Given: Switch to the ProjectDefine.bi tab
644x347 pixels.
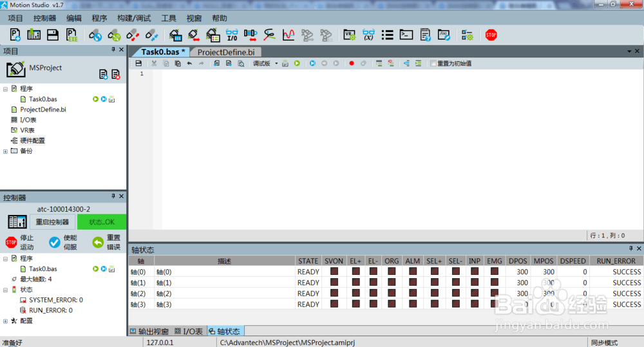Looking at the screenshot, I should (226, 52).
